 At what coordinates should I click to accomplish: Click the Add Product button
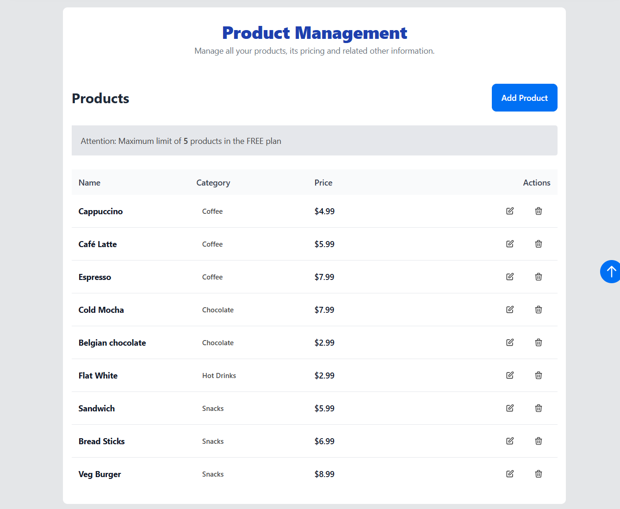[524, 98]
